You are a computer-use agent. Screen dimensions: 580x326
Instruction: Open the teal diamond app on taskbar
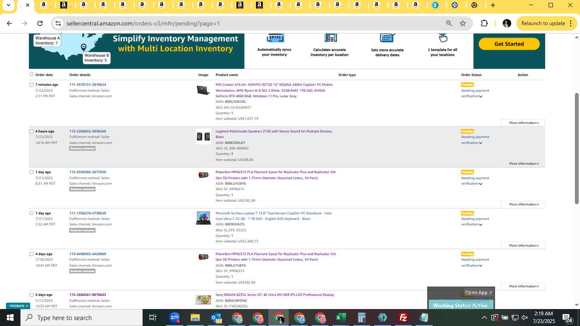click(383, 318)
